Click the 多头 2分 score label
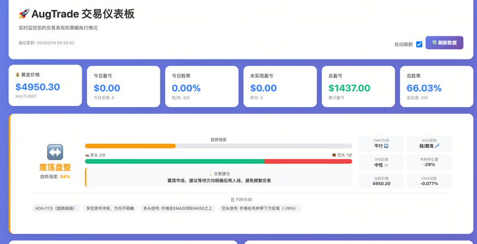The image size is (477, 244). click(x=98, y=155)
